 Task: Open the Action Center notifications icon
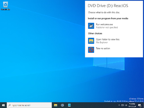click(x=139, y=105)
